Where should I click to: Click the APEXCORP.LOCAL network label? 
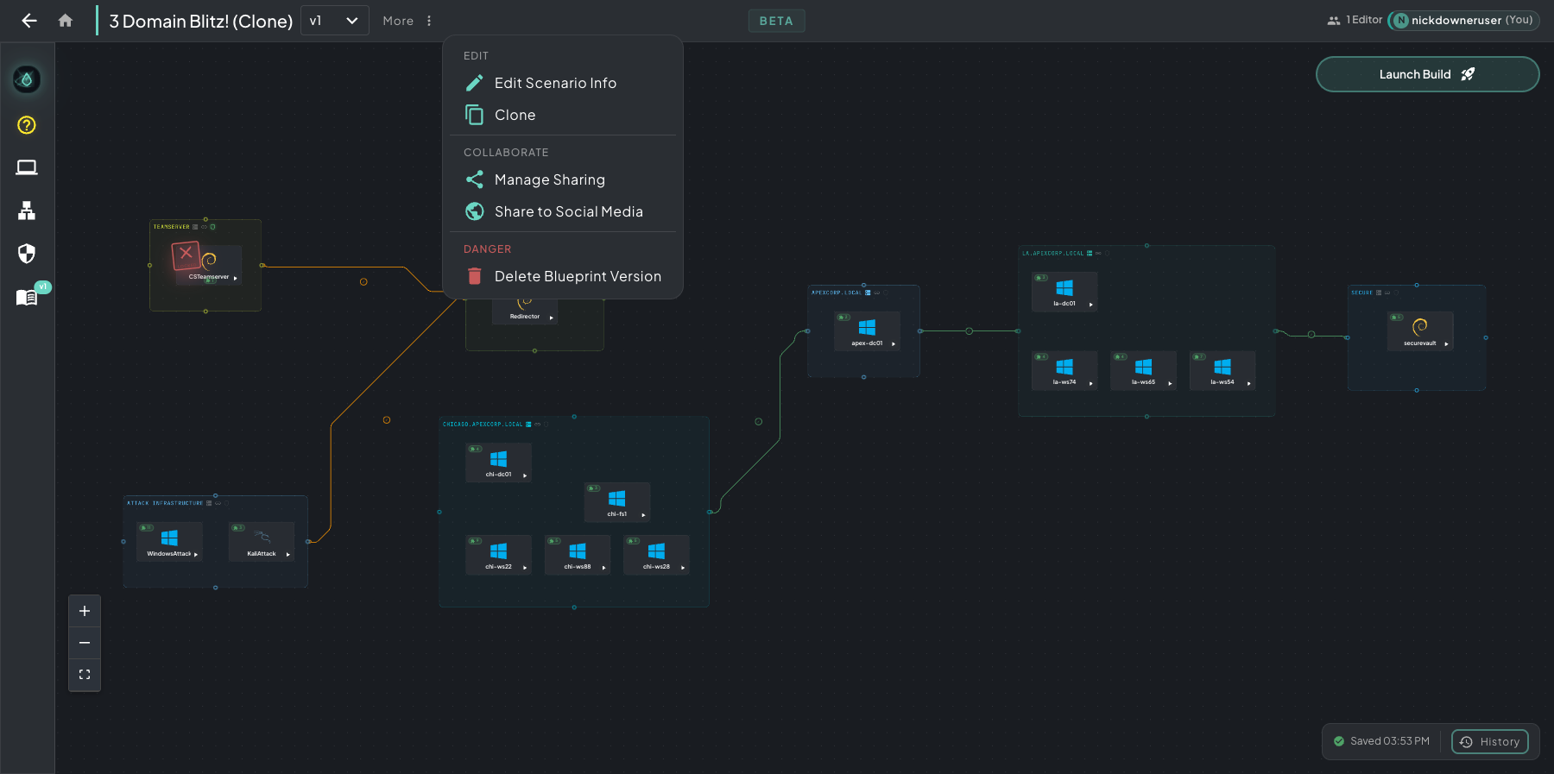pos(837,293)
